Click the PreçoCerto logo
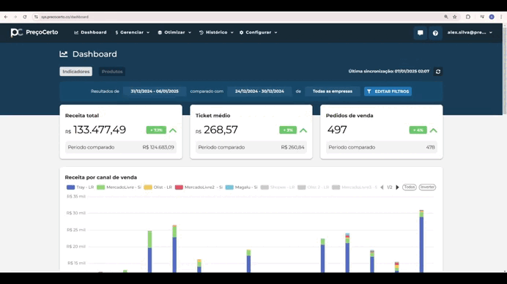507x284 pixels. [34, 32]
